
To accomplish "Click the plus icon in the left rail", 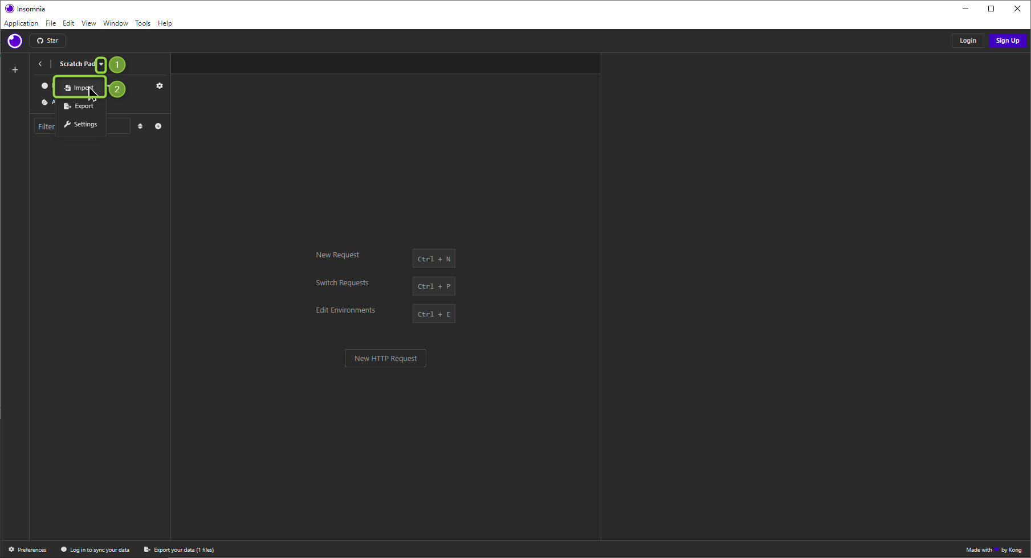I will click(x=15, y=70).
